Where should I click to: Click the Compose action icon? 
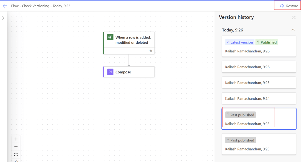coord(110,72)
